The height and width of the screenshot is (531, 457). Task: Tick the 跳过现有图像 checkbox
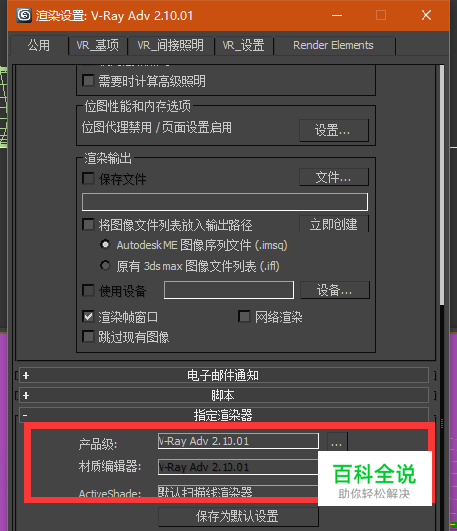88,337
